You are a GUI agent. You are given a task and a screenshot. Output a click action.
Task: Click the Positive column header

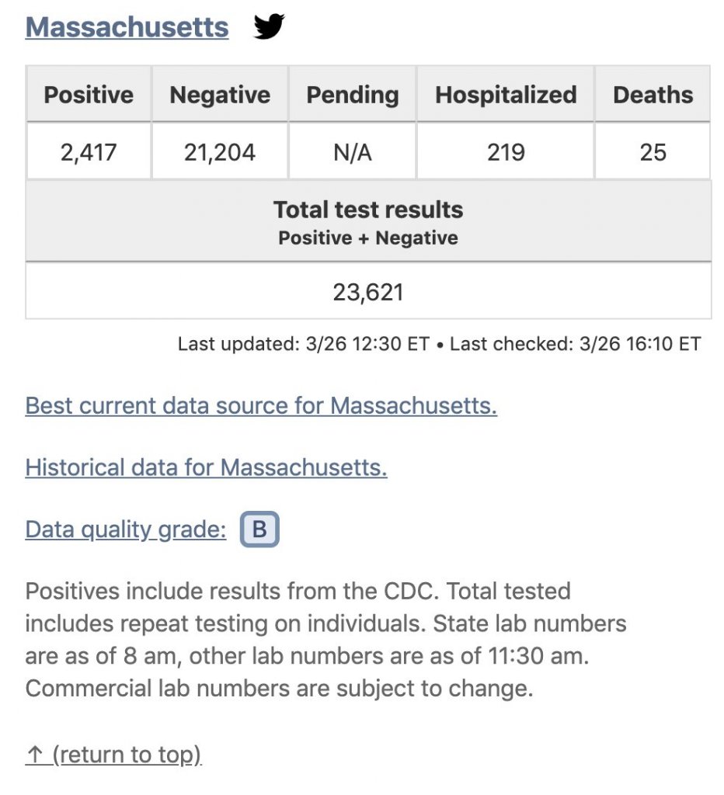coord(89,95)
